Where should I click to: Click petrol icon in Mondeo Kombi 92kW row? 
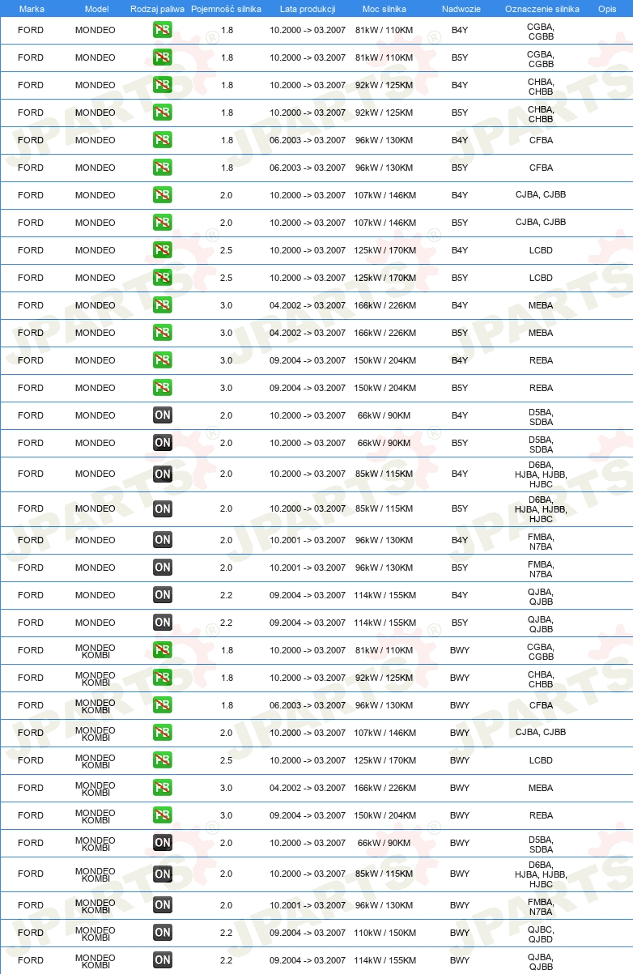pos(162,678)
